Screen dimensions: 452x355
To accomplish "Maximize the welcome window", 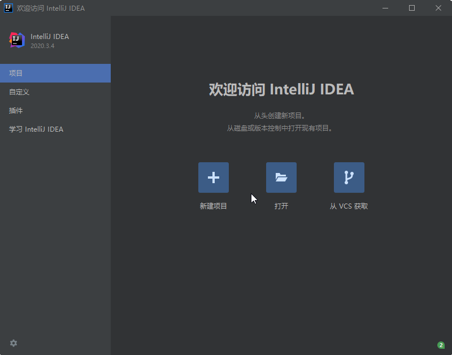I will pyautogui.click(x=412, y=8).
